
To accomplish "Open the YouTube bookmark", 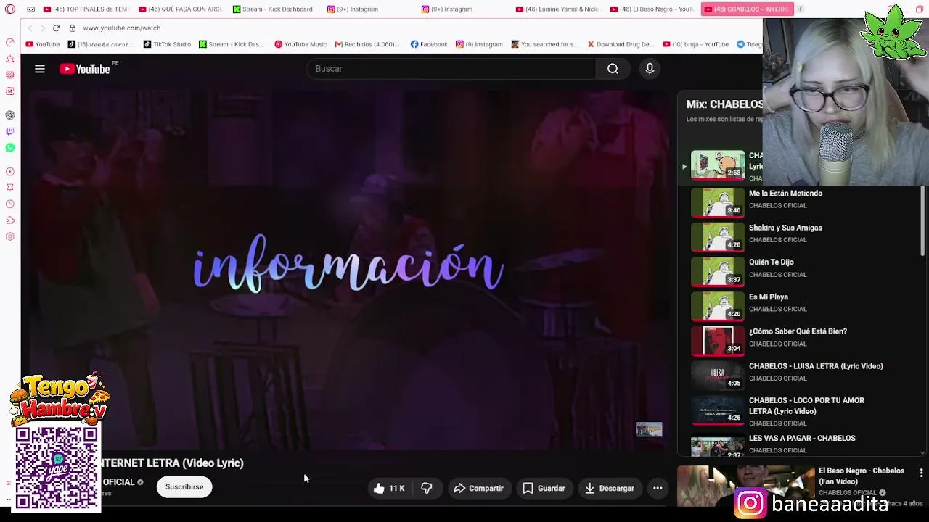I will [x=43, y=44].
